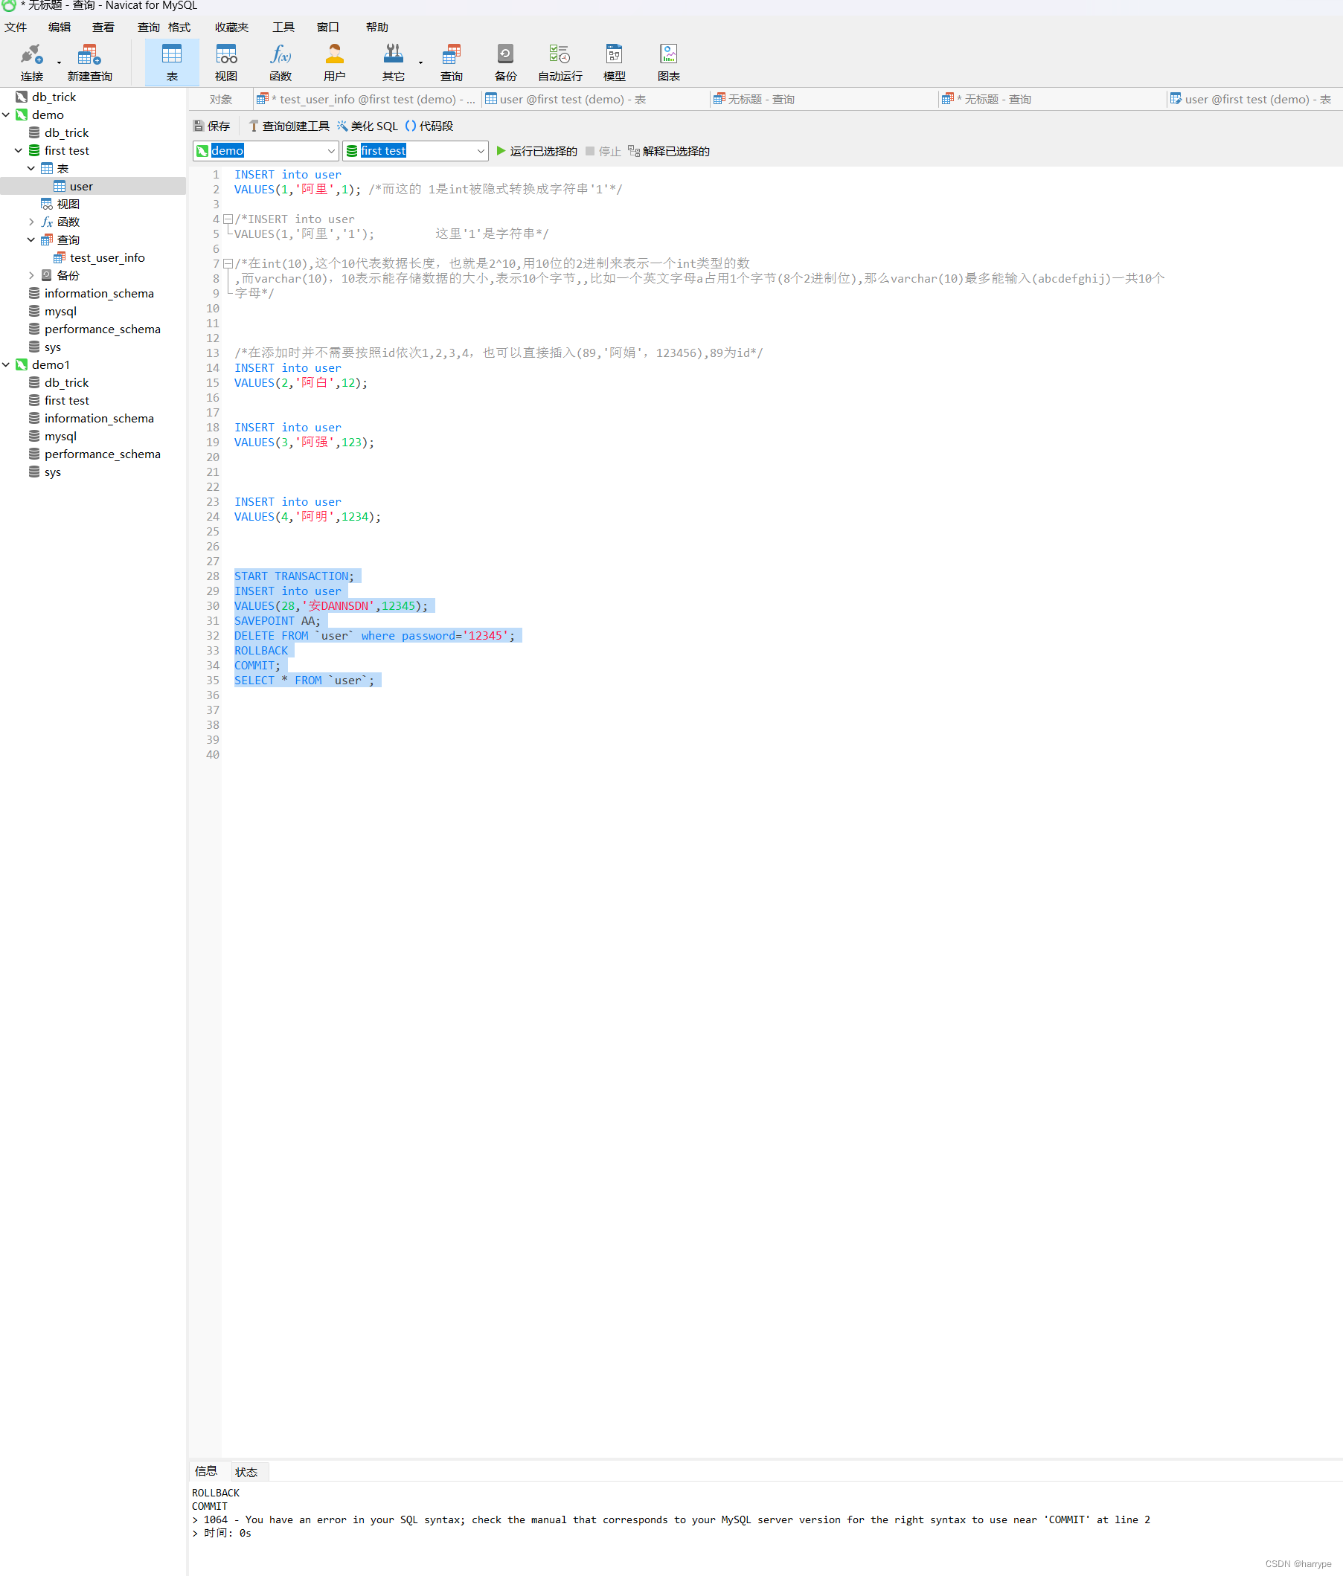Image resolution: width=1343 pixels, height=1576 pixels.
Task: Select test_user_info query in tree
Action: click(x=106, y=258)
